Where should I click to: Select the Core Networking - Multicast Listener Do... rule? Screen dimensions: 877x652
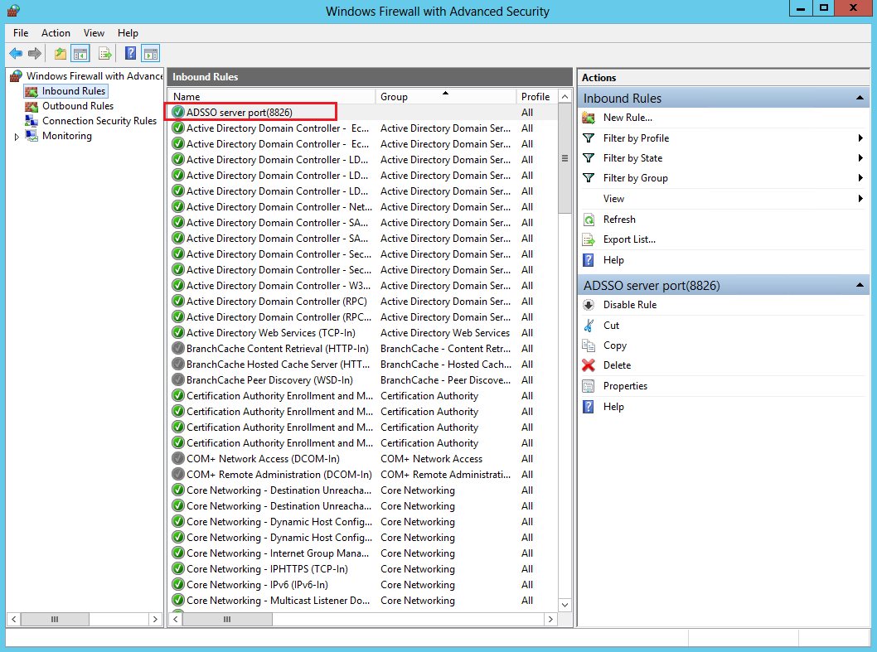362,600
